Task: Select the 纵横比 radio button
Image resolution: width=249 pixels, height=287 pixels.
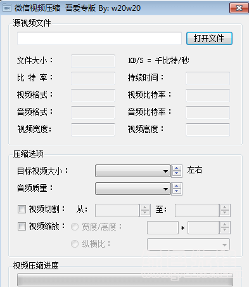Action: 75,244
